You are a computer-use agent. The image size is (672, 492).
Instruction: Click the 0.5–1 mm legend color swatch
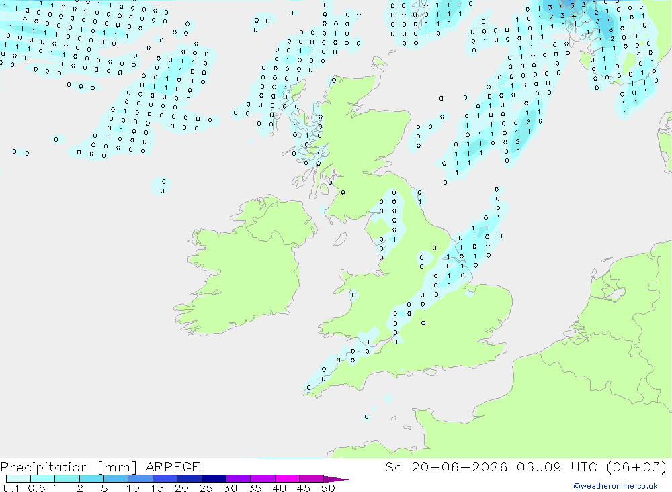[43, 479]
